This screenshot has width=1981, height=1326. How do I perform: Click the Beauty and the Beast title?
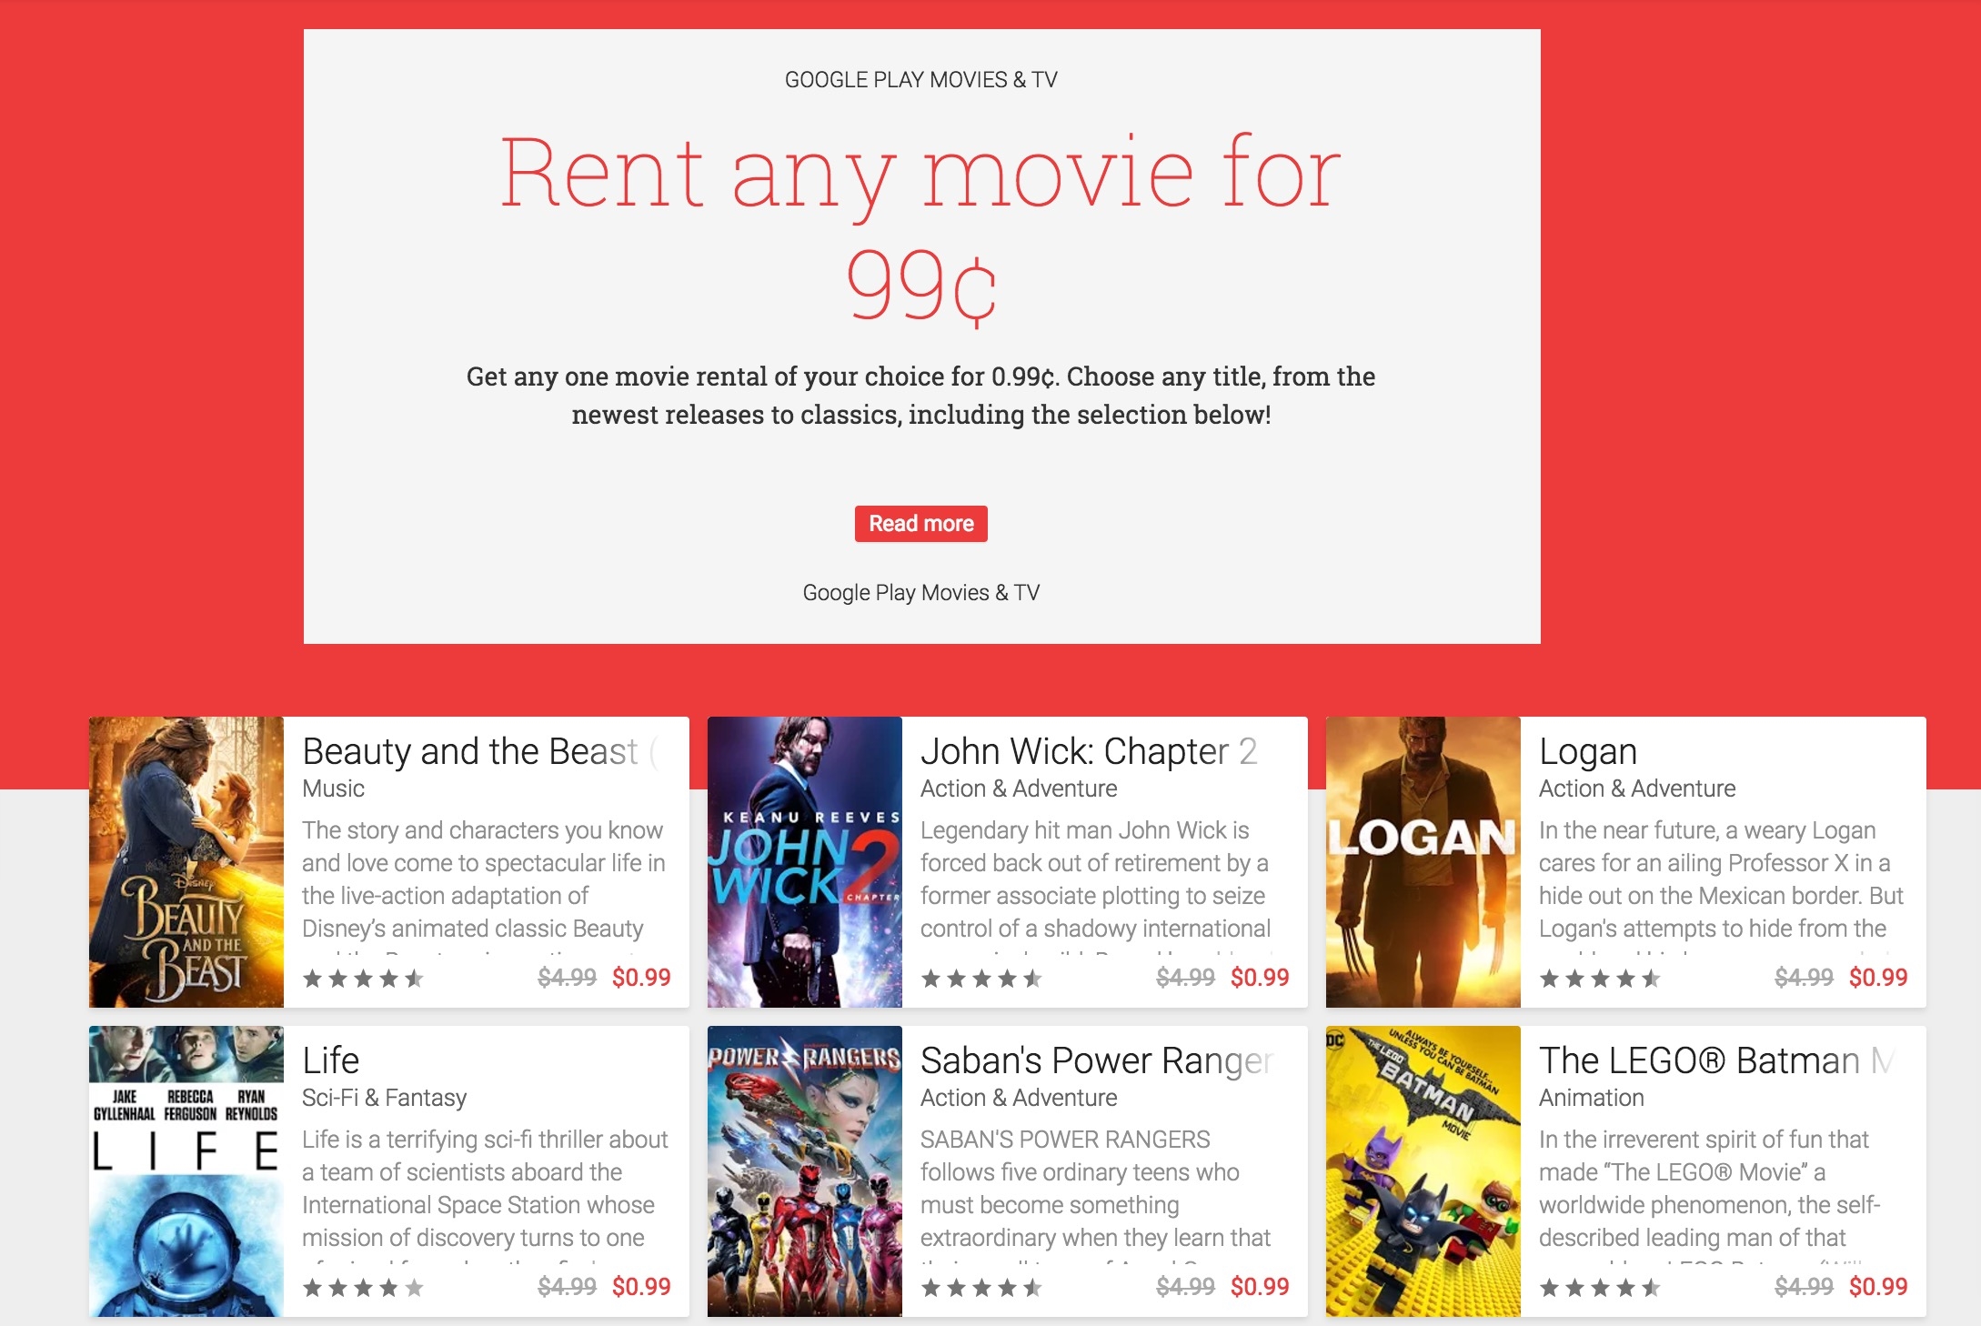480,752
